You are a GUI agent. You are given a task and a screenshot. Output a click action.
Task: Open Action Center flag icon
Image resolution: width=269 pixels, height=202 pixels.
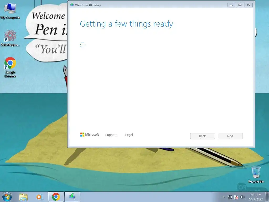(x=236, y=197)
